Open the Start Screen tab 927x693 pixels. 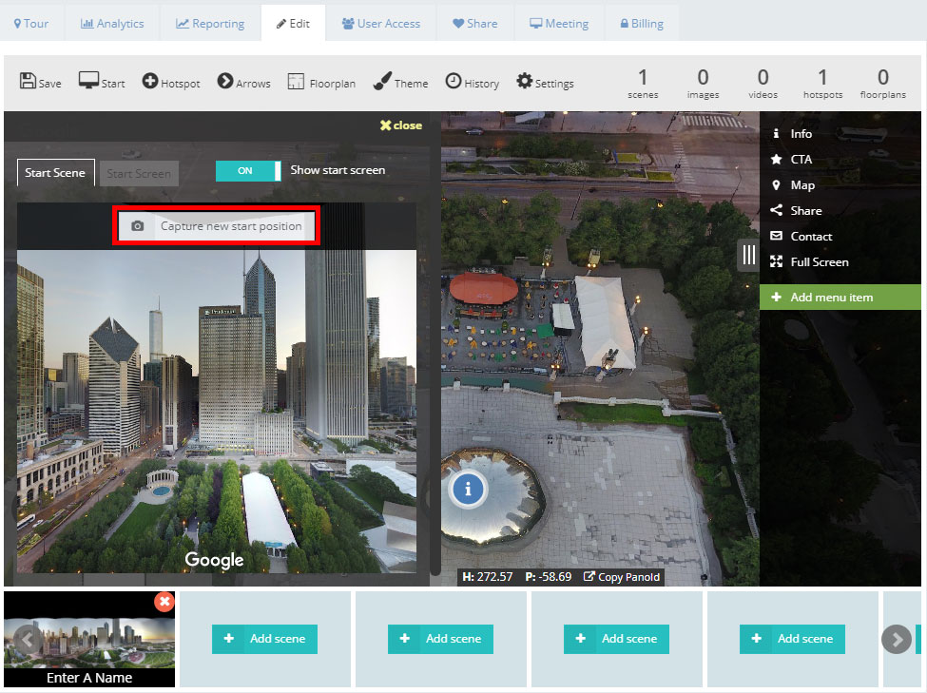pyautogui.click(x=139, y=174)
